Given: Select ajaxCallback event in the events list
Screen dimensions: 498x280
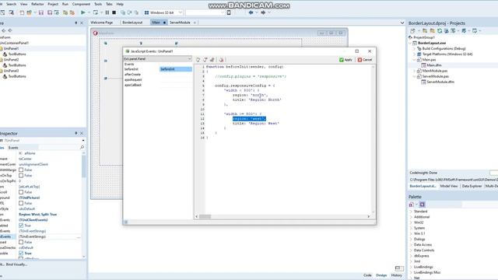Looking at the screenshot, I should [133, 85].
